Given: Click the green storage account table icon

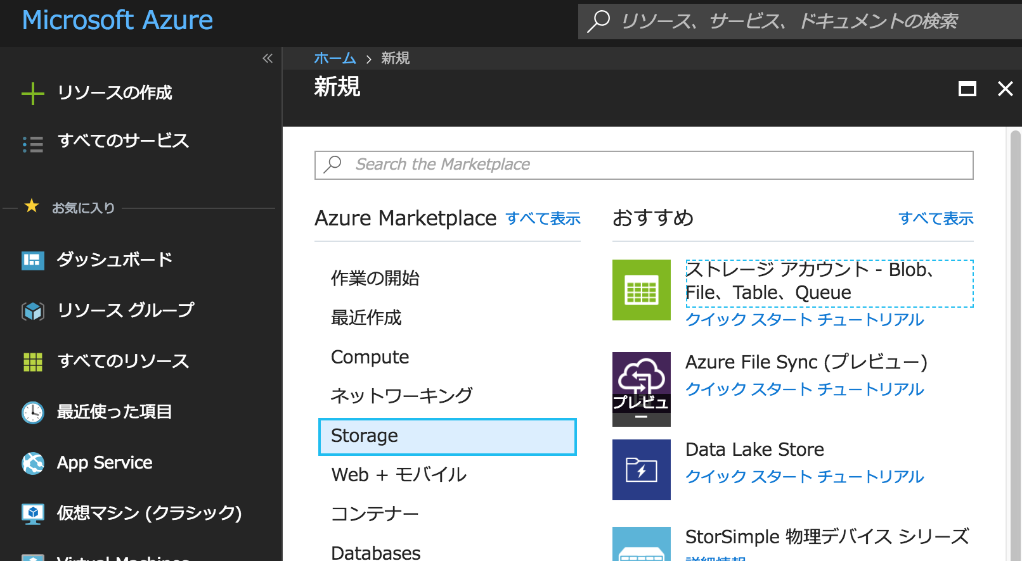Looking at the screenshot, I should pyautogui.click(x=642, y=290).
